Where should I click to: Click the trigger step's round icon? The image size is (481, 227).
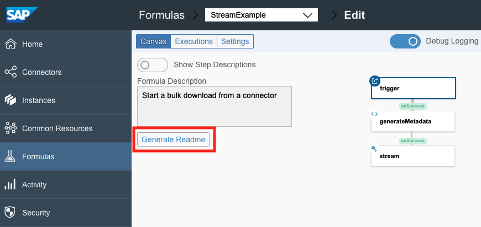[374, 81]
